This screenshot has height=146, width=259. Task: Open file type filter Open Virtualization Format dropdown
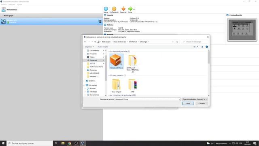pyautogui.click(x=195, y=99)
